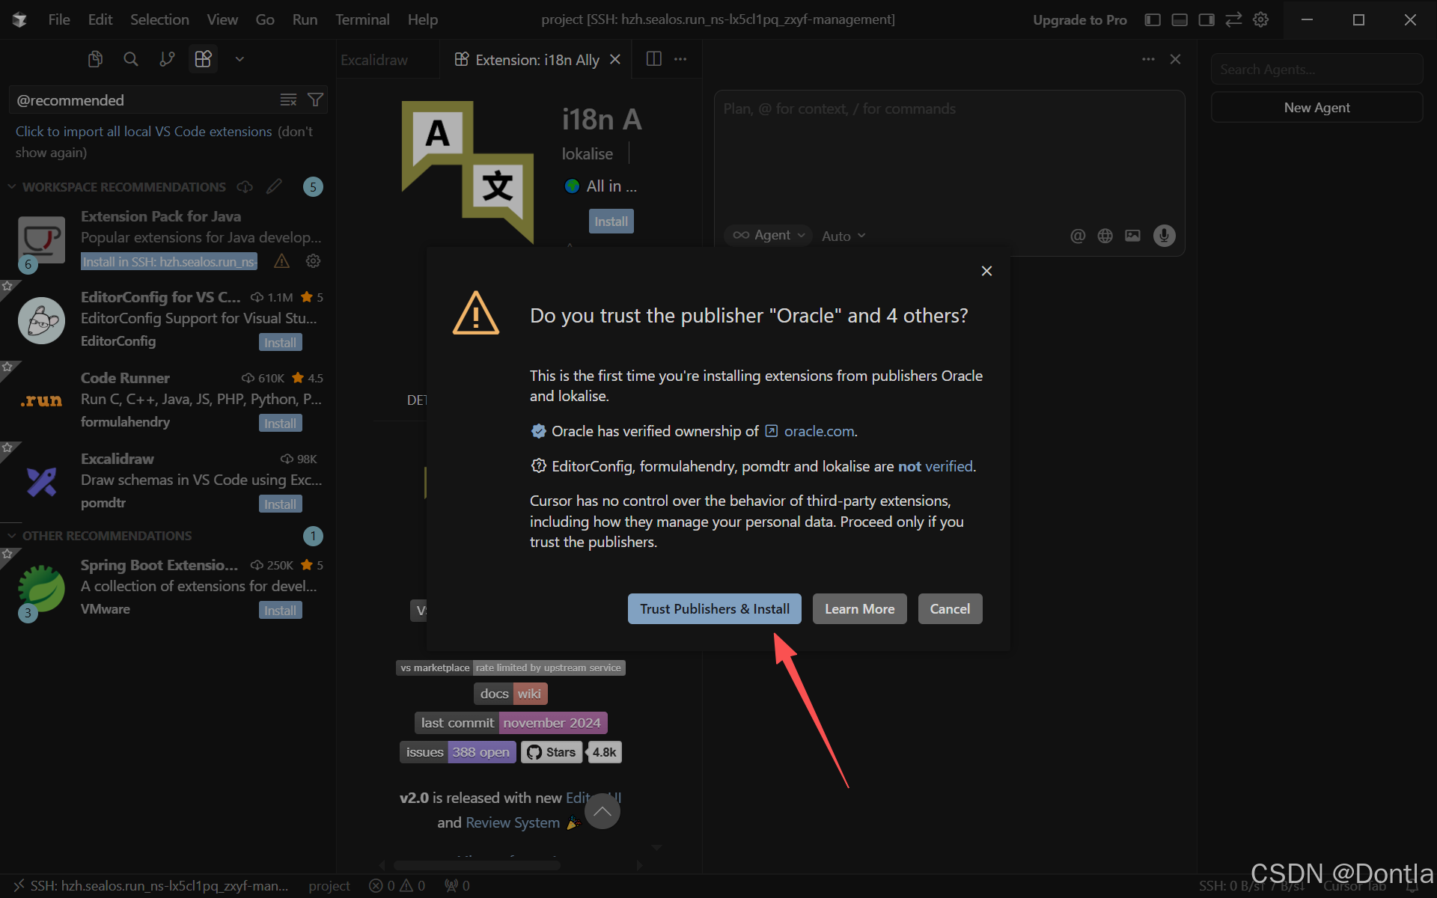The height and width of the screenshot is (898, 1437).
Task: Open the SSH remote indicator in status bar
Action: tap(151, 886)
